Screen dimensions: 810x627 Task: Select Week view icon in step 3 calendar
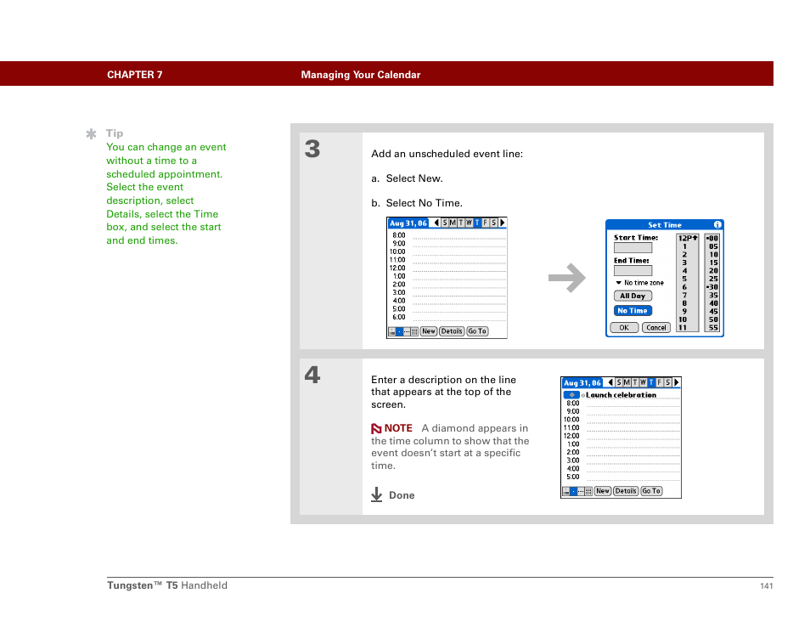[407, 331]
